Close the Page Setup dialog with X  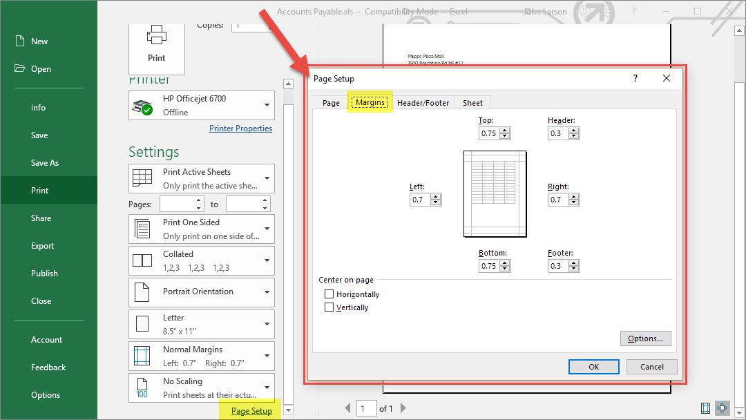(x=667, y=78)
